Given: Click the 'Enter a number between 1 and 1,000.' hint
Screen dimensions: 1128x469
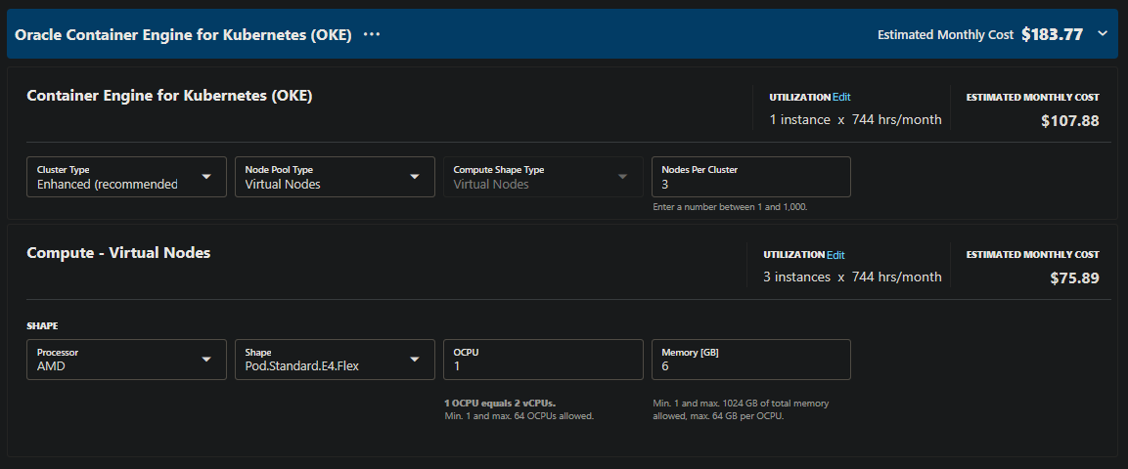Looking at the screenshot, I should point(730,207).
